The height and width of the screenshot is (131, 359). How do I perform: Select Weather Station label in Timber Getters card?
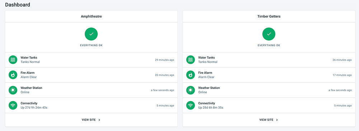pos(209,88)
